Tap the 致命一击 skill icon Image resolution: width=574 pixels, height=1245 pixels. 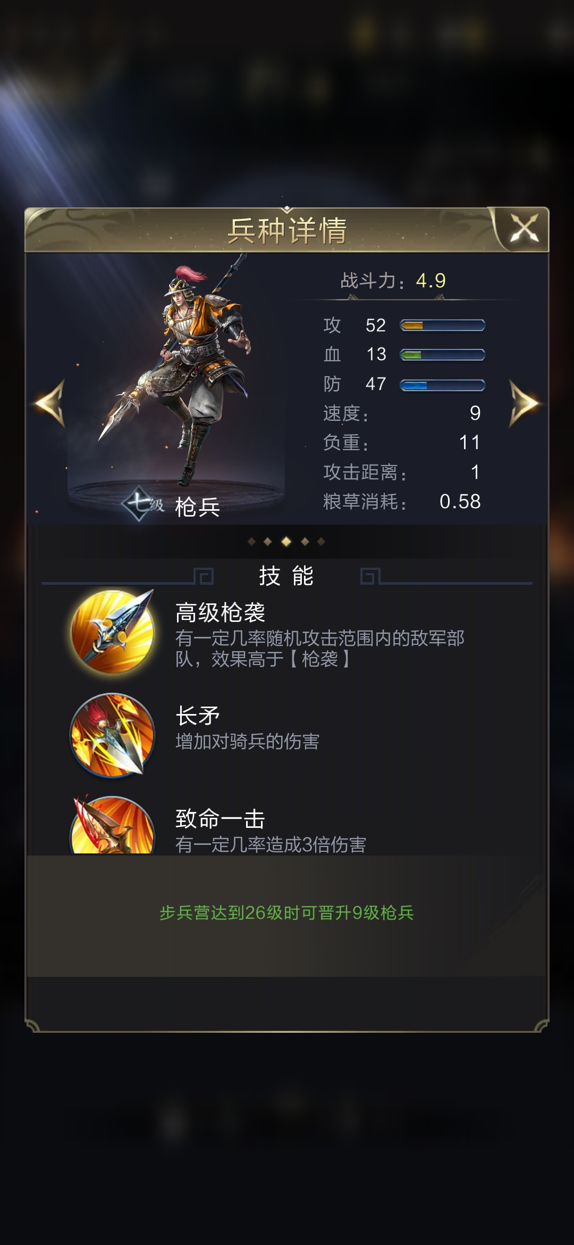point(113,825)
